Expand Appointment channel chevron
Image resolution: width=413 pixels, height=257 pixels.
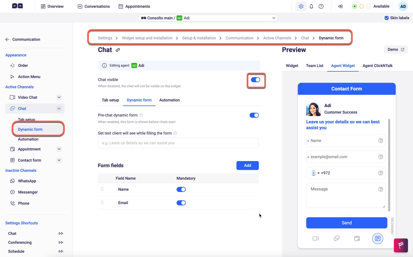(x=59, y=149)
